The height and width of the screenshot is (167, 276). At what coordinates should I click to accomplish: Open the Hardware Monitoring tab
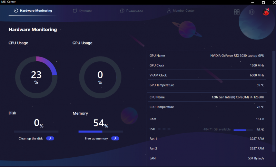pos(33,11)
